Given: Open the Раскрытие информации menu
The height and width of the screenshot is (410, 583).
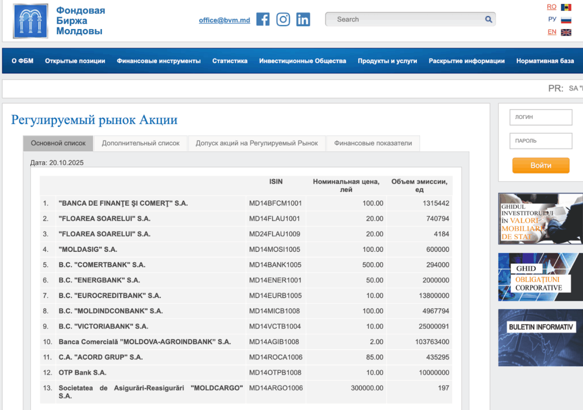Looking at the screenshot, I should [x=466, y=61].
